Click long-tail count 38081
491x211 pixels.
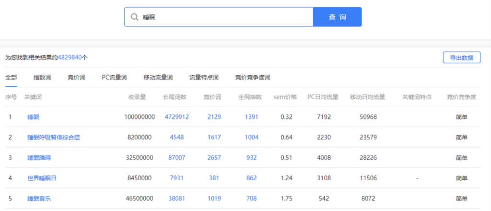[176, 199]
